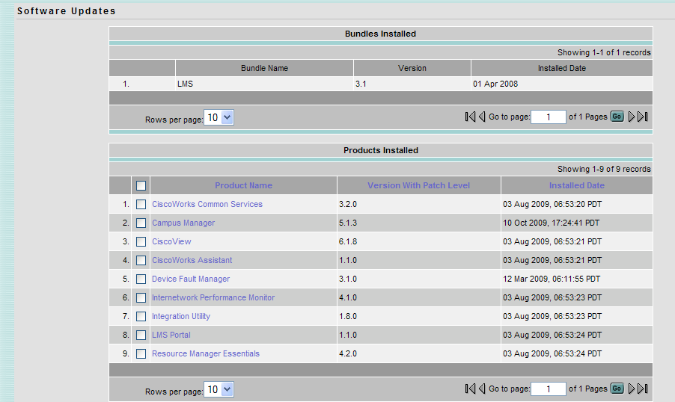Click the Software Updates page heading

(67, 11)
